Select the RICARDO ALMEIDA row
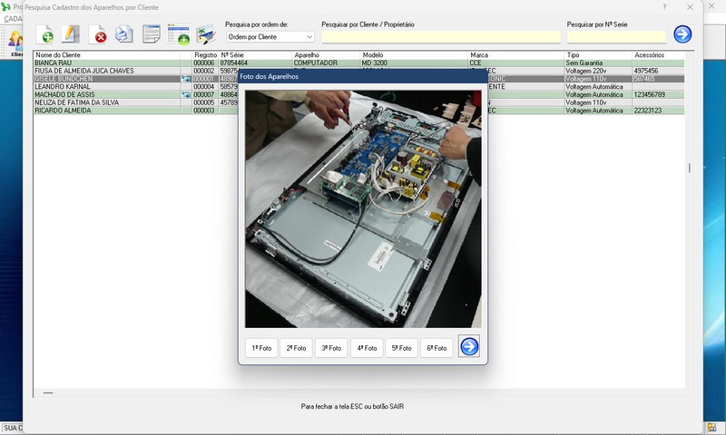The width and height of the screenshot is (726, 435). coord(358,111)
